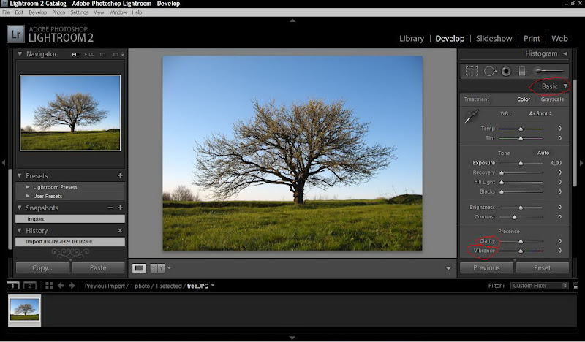Clear History with the X icon
This screenshot has width=585, height=342.
(120, 230)
